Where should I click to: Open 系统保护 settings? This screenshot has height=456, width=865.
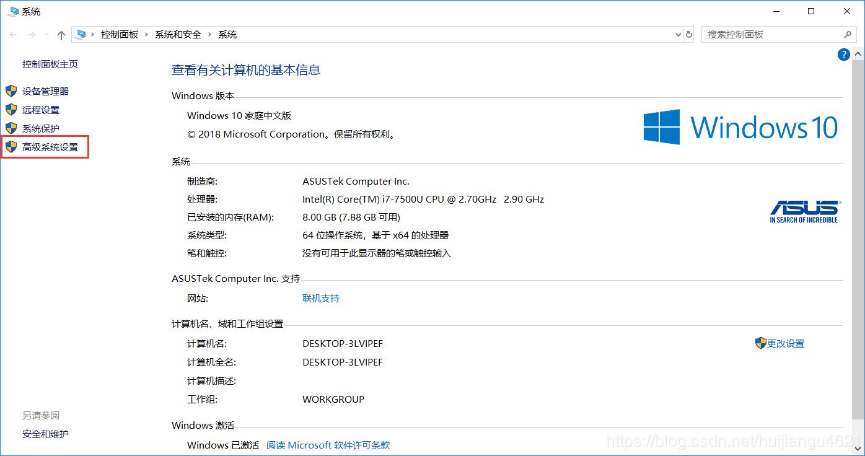coord(41,128)
